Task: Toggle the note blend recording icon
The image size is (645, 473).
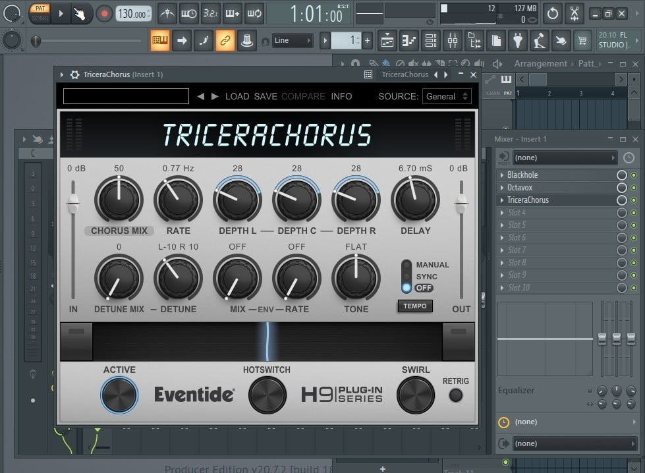Action: (203, 40)
